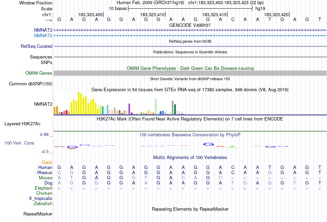The height and width of the screenshot is (222, 327).
Task: Click the Chicken alignment row label
Action: click(x=44, y=193)
